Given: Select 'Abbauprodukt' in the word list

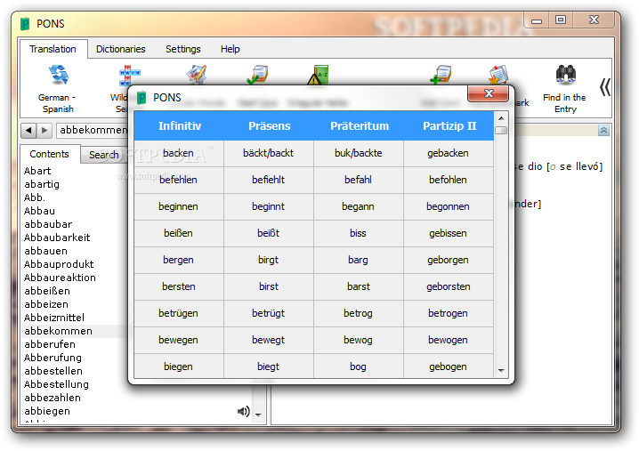Looking at the screenshot, I should pyautogui.click(x=59, y=264).
